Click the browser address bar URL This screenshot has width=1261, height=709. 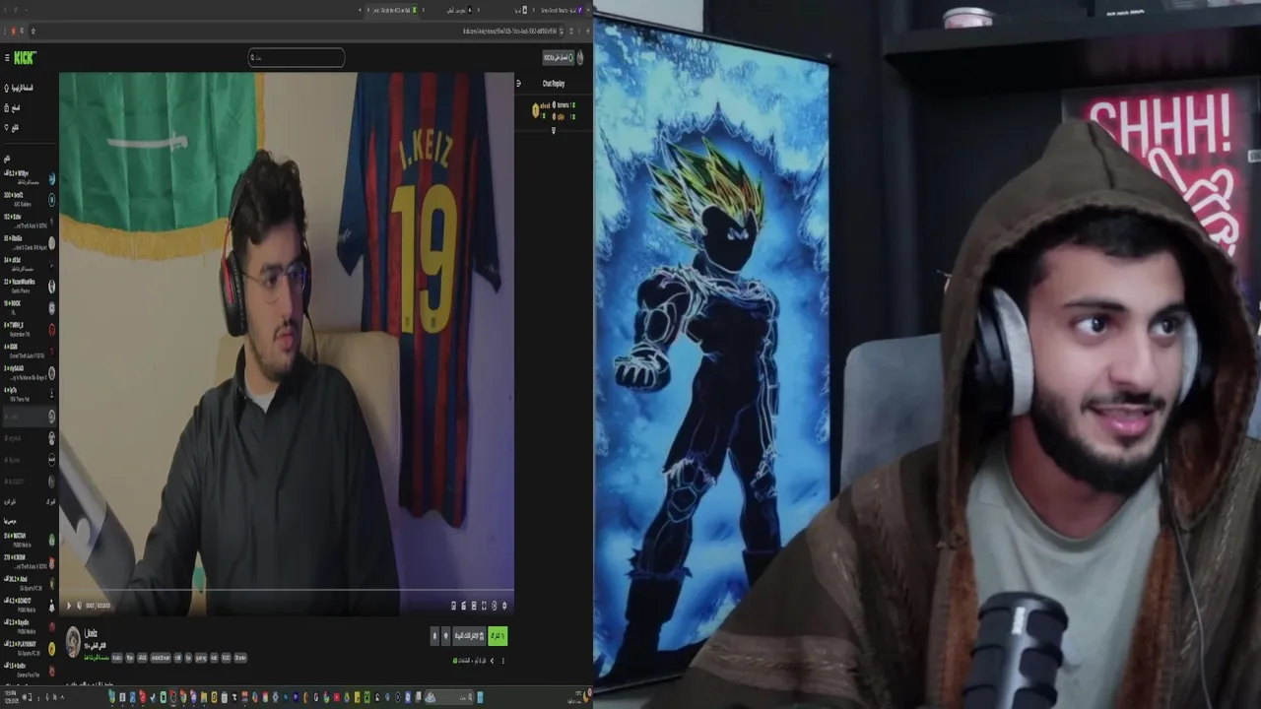[x=512, y=31]
